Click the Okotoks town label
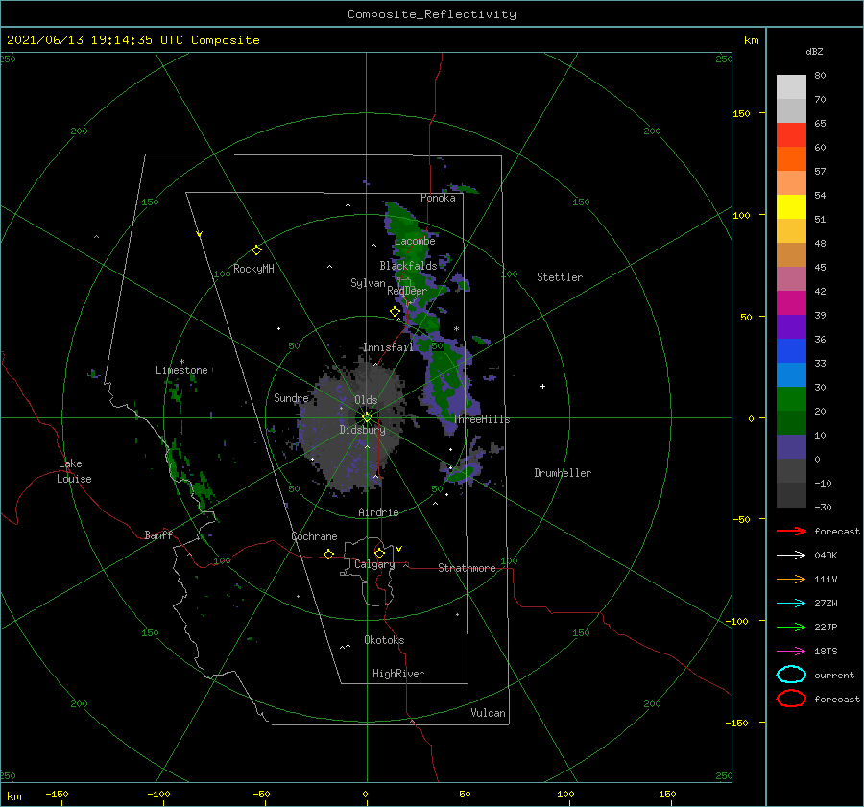This screenshot has width=864, height=807. tap(384, 640)
